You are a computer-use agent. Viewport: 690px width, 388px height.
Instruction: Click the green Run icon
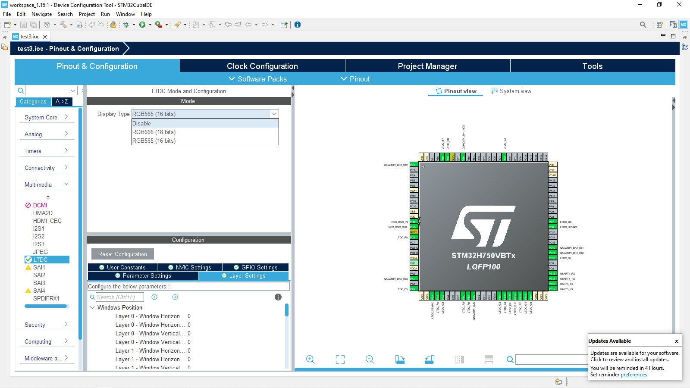tap(142, 25)
